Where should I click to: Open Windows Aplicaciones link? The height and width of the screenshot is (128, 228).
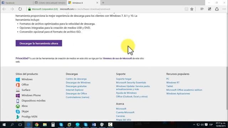(x=178, y=94)
